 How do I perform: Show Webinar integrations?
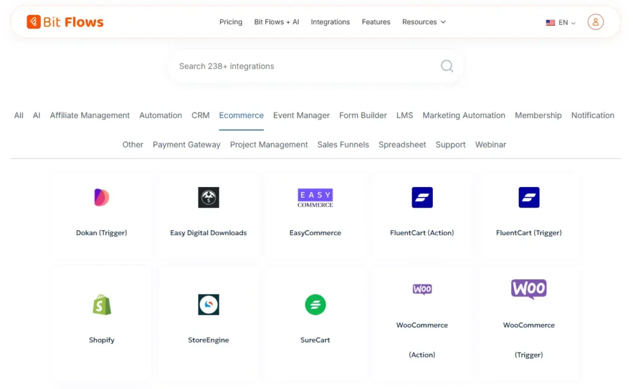[x=490, y=144]
